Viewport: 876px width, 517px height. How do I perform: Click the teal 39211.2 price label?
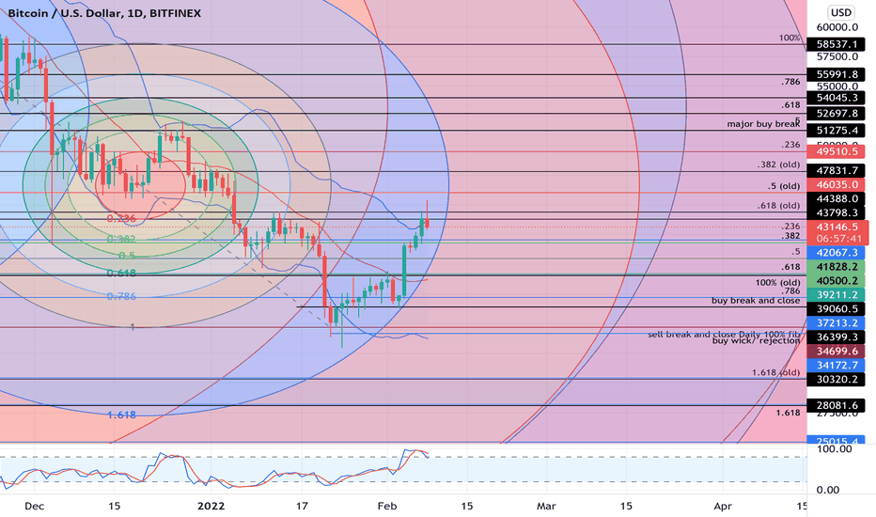pos(836,294)
